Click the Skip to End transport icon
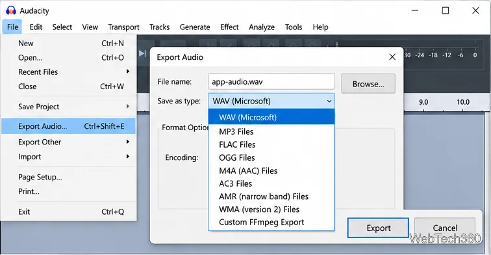Image resolution: width=491 pixels, height=255 pixels. click(x=142, y=53)
